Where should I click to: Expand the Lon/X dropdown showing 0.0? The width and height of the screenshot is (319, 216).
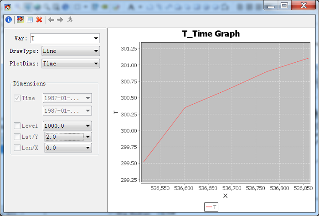coord(68,148)
